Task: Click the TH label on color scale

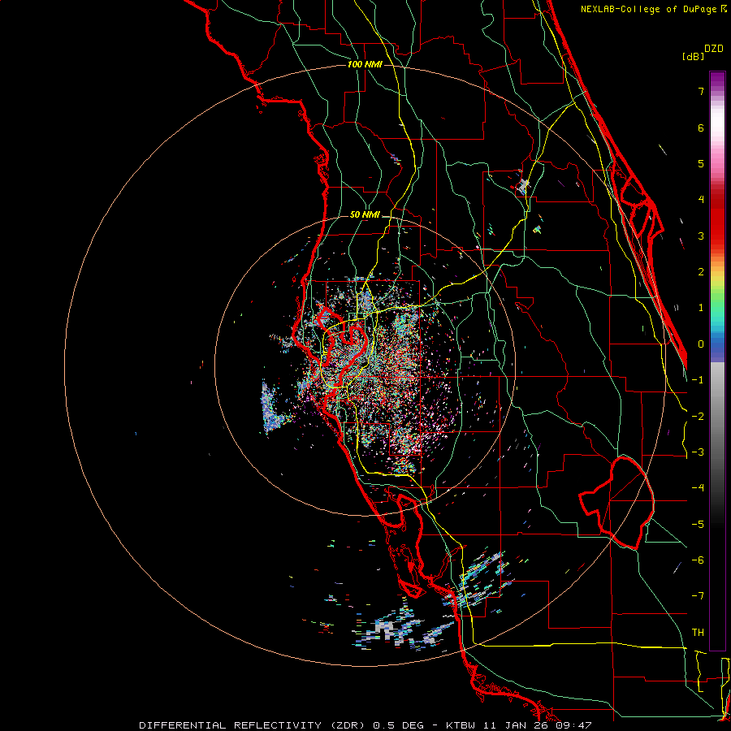Action: pos(698,633)
